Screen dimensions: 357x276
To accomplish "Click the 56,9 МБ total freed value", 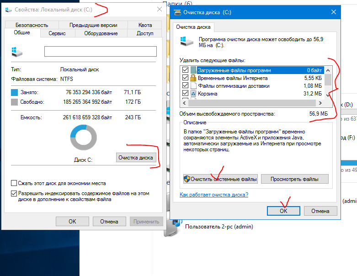I will pyautogui.click(x=318, y=113).
